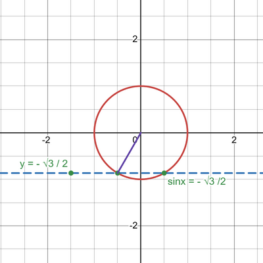263x263 pixels.
Task: Click the purple radius segment
Action: (130, 153)
